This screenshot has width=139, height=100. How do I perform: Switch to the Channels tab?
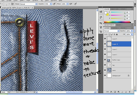point(115,28)
